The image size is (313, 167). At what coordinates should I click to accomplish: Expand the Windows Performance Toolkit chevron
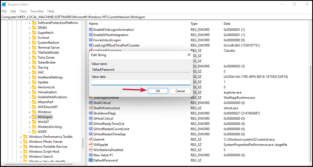(21, 137)
